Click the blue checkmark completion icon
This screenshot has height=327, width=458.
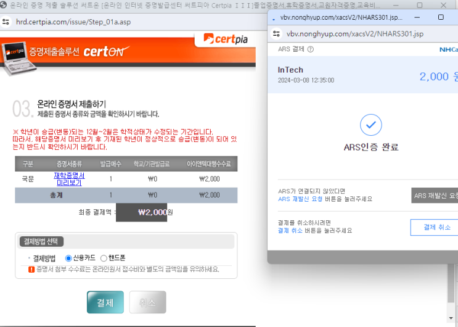pyautogui.click(x=370, y=125)
